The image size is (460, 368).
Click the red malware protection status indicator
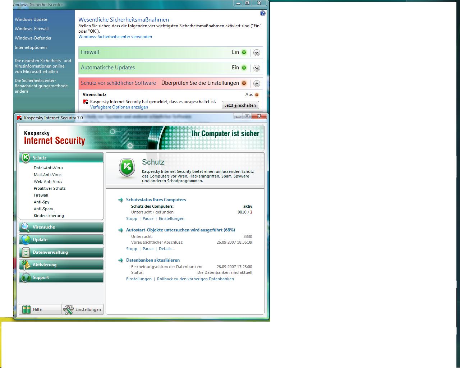click(244, 83)
